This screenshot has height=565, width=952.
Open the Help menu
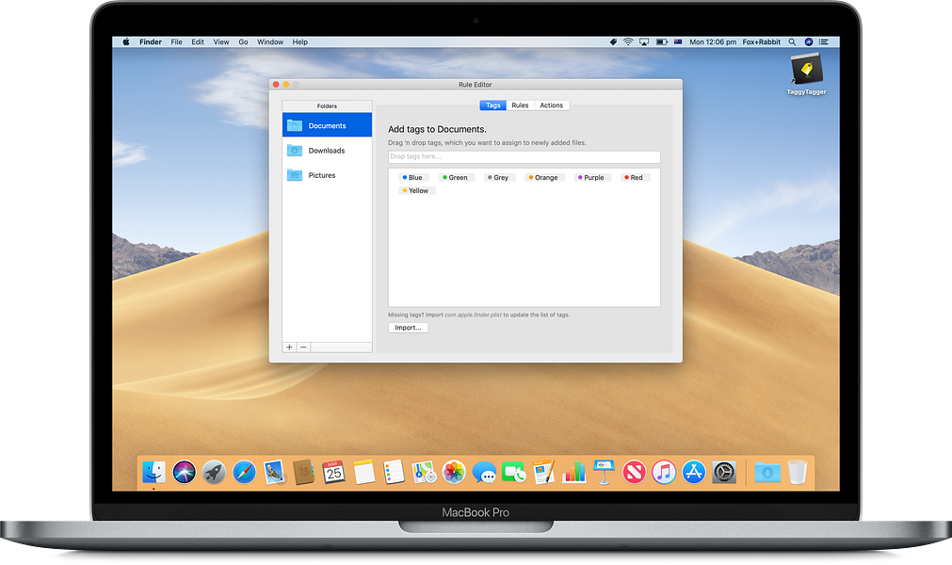pos(300,41)
